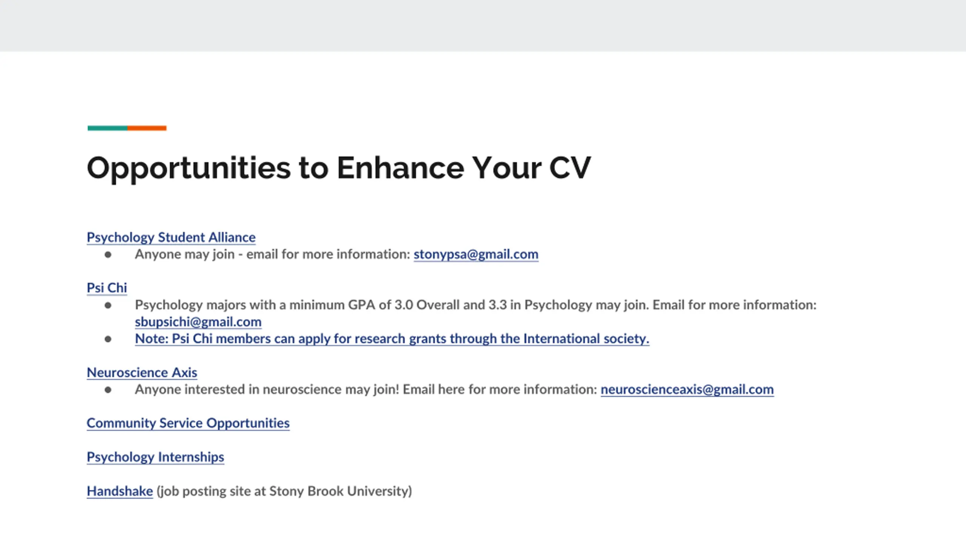Click the orange segment of the accent bar

click(x=147, y=128)
